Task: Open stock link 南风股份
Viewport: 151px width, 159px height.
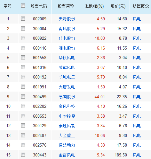Action: click(67, 29)
